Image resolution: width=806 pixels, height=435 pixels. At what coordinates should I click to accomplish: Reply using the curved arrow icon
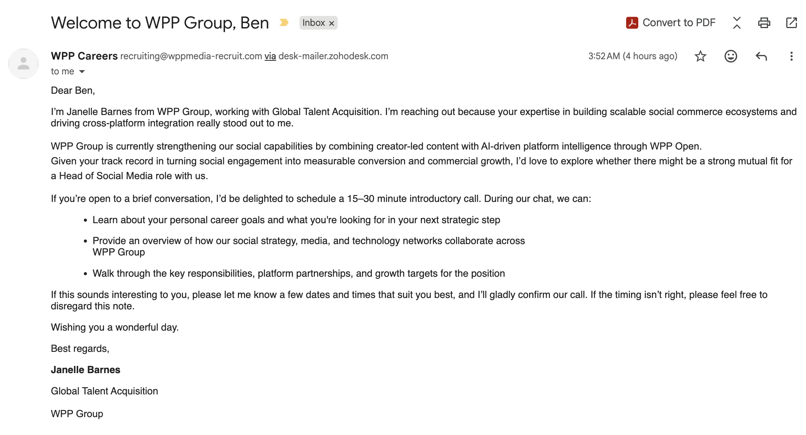761,56
